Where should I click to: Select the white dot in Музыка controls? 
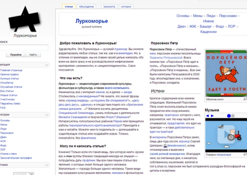234,116
